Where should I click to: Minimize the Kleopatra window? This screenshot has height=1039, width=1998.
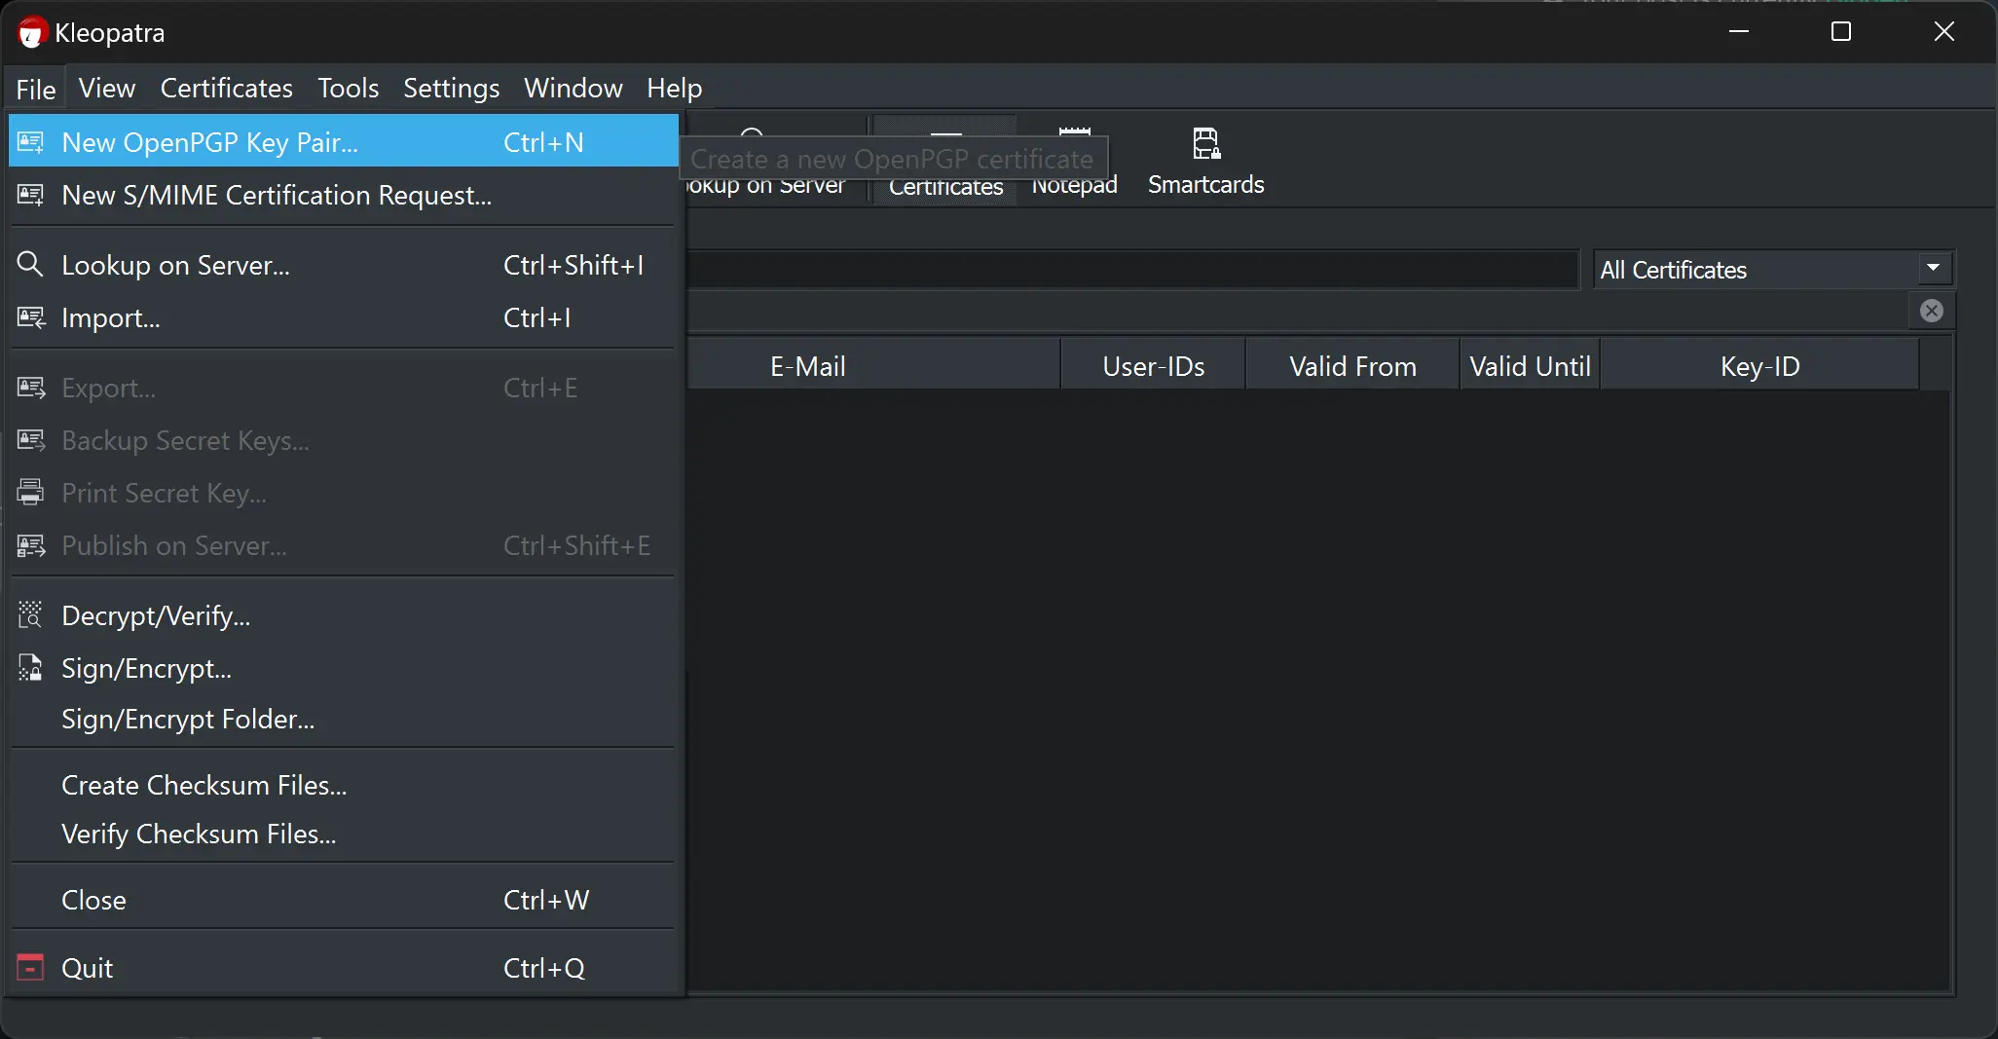[1738, 32]
